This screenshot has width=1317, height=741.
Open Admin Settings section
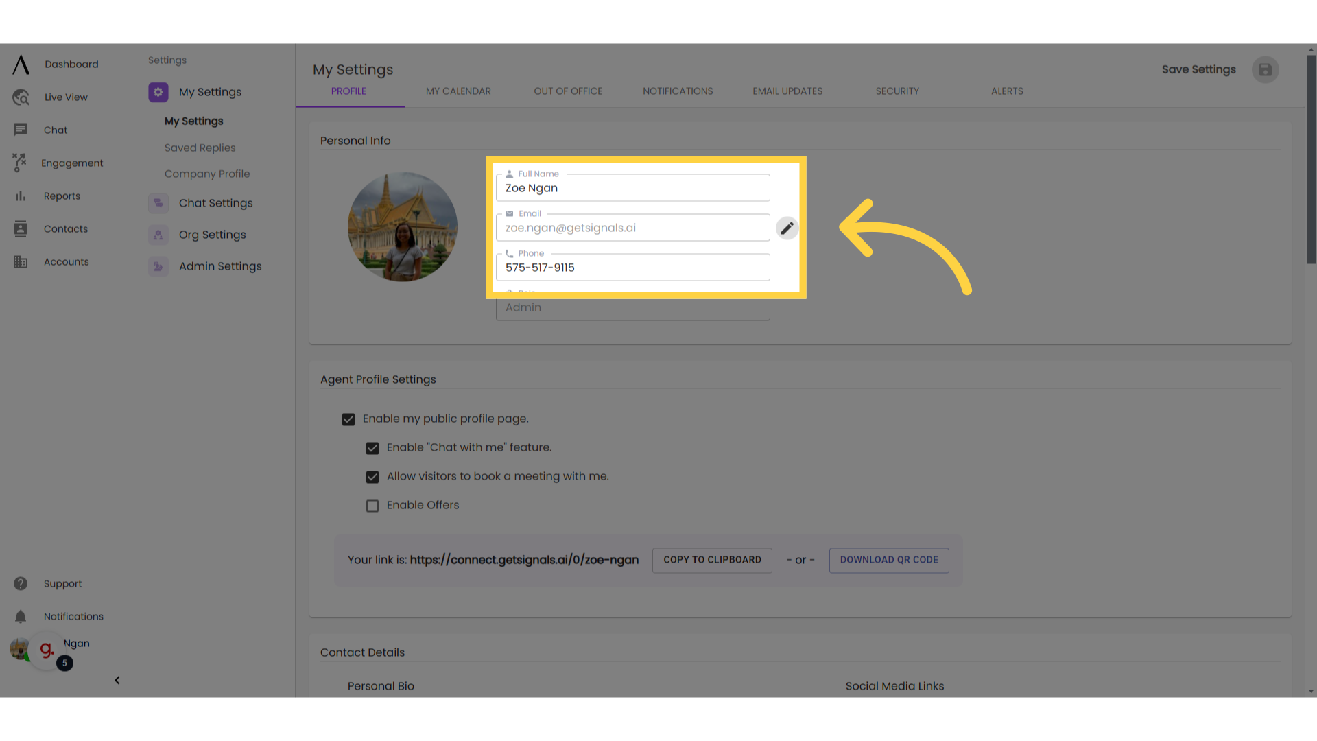pyautogui.click(x=219, y=266)
